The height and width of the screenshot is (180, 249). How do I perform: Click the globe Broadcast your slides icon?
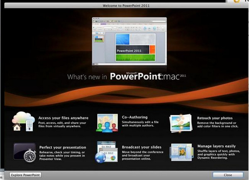pyautogui.click(x=106, y=152)
